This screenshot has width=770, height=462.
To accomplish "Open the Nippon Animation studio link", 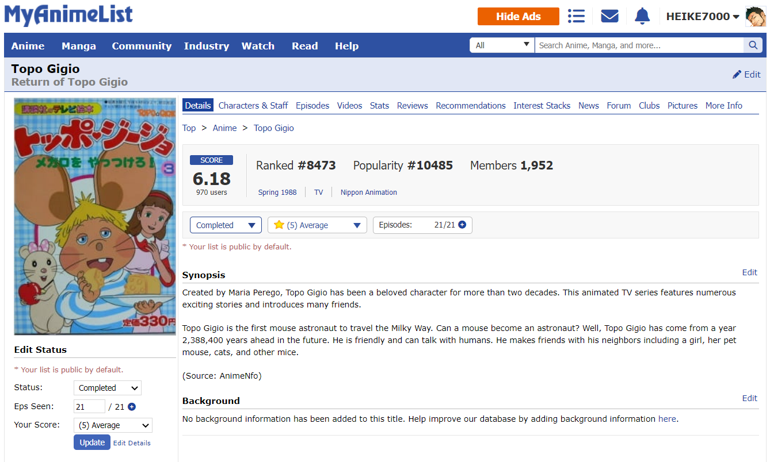I will [x=368, y=192].
